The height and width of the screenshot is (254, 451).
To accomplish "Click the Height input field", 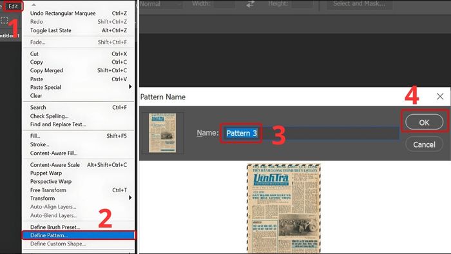I will (x=302, y=4).
